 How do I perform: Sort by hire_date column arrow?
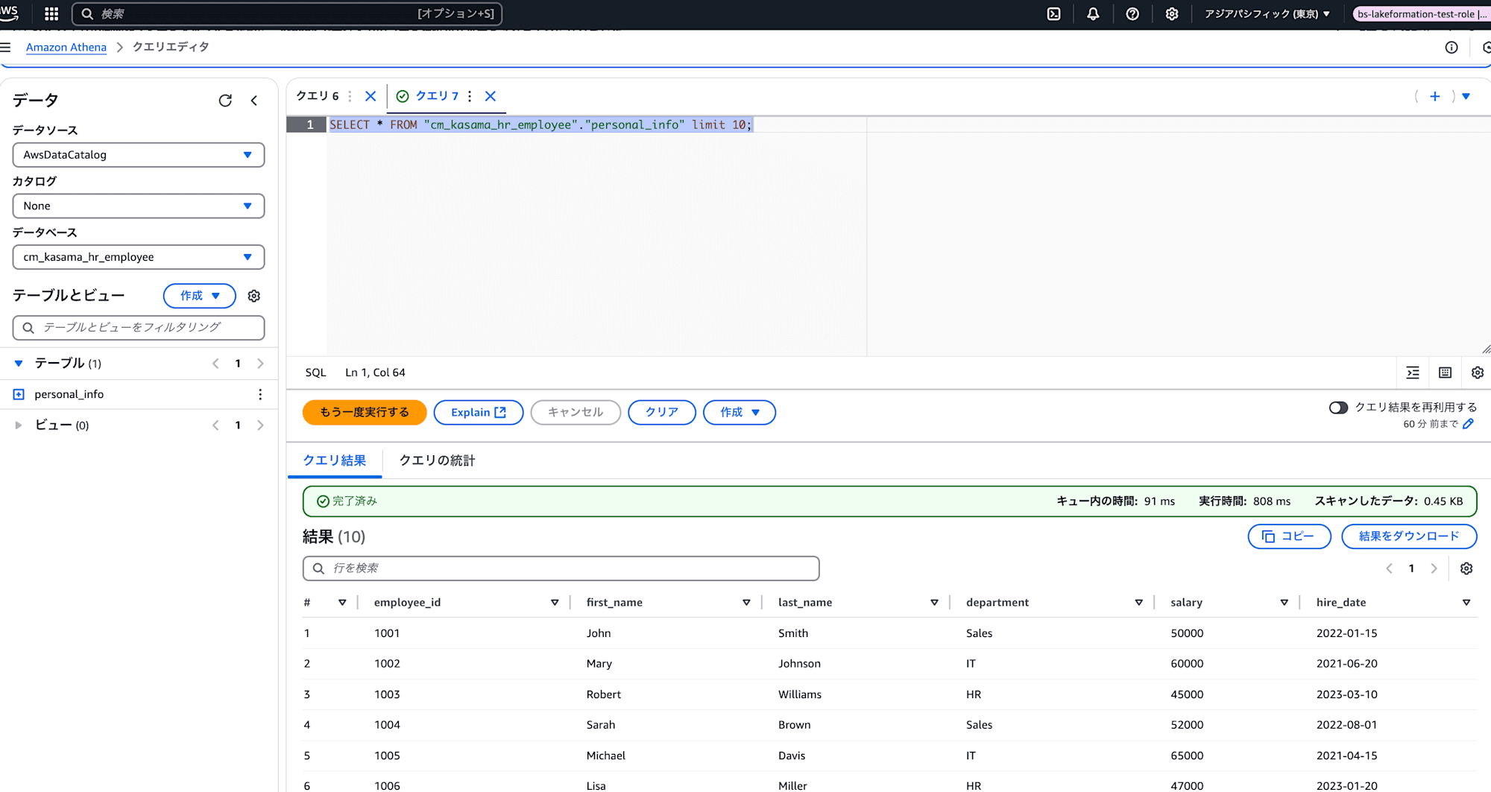pyautogui.click(x=1466, y=602)
